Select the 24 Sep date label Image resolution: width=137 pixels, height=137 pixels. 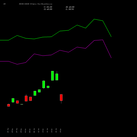tap(8, 130)
